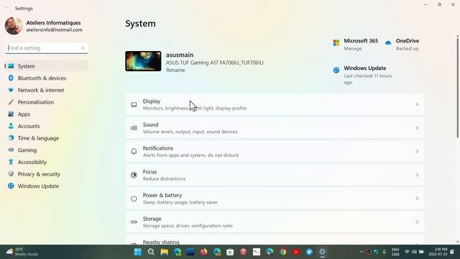Open taskbar Search
Screen dimensions: 460x259
(x=151, y=252)
